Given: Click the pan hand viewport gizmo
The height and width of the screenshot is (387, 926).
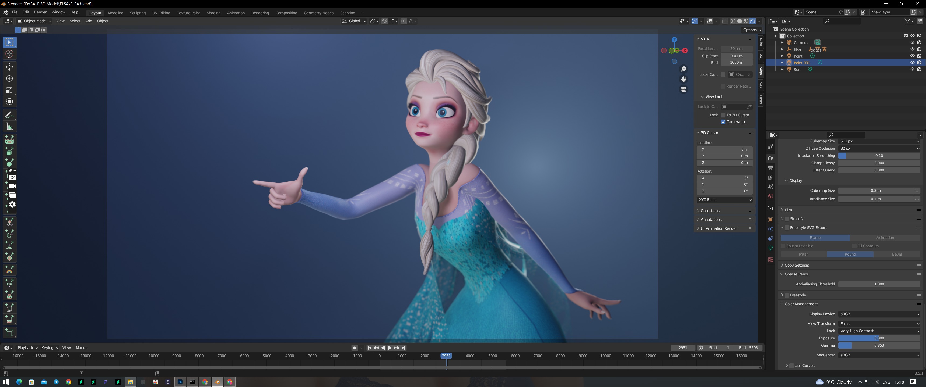Looking at the screenshot, I should [x=683, y=79].
